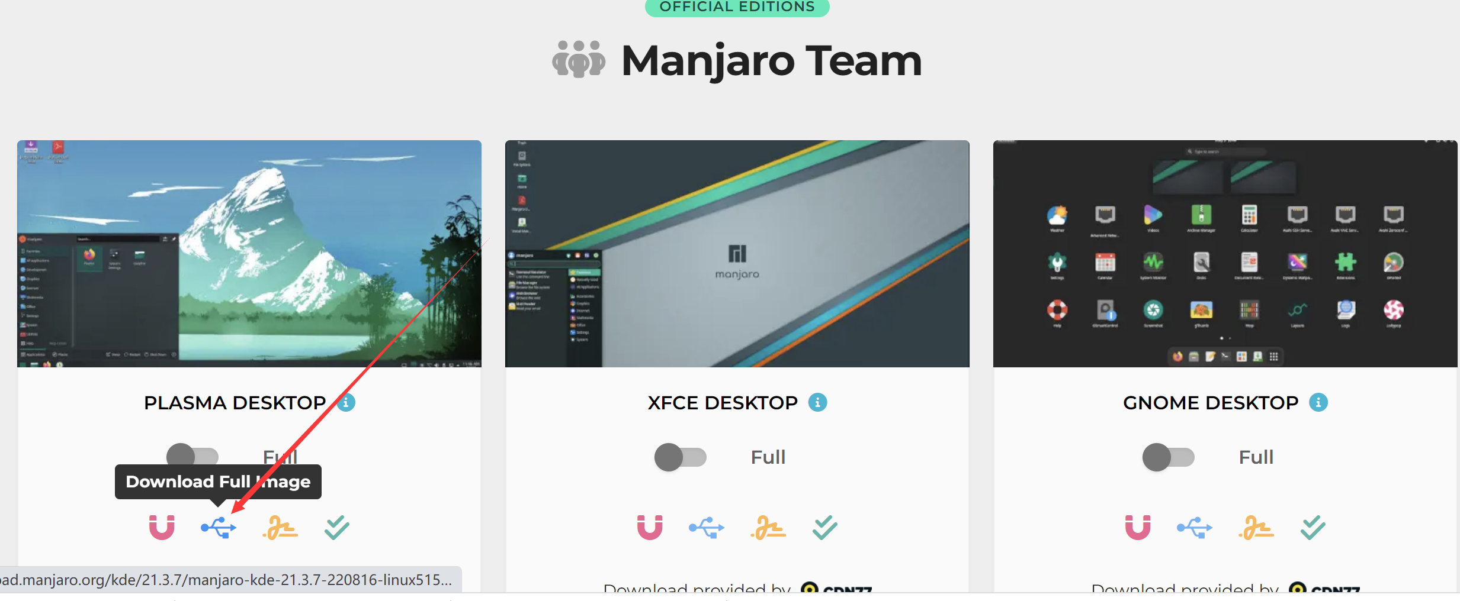Toggle the Full switch under GNOME Desktop
The width and height of the screenshot is (1460, 601).
click(1169, 457)
